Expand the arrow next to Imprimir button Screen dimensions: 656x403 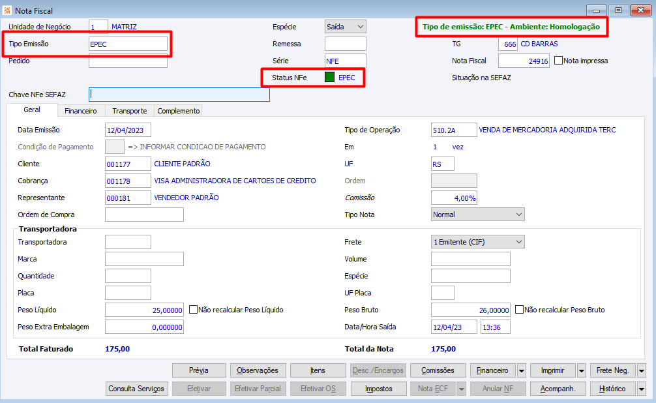pos(582,370)
